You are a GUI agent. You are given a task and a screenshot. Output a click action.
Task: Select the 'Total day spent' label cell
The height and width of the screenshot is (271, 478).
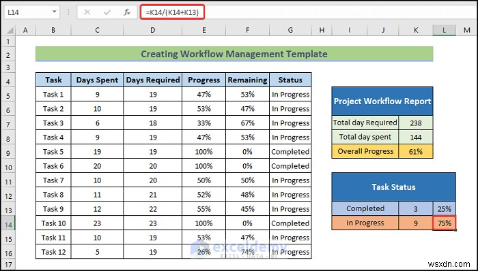point(365,137)
